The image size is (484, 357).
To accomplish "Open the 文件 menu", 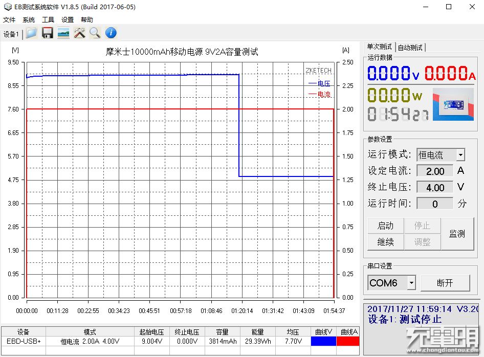I will click(9, 20).
